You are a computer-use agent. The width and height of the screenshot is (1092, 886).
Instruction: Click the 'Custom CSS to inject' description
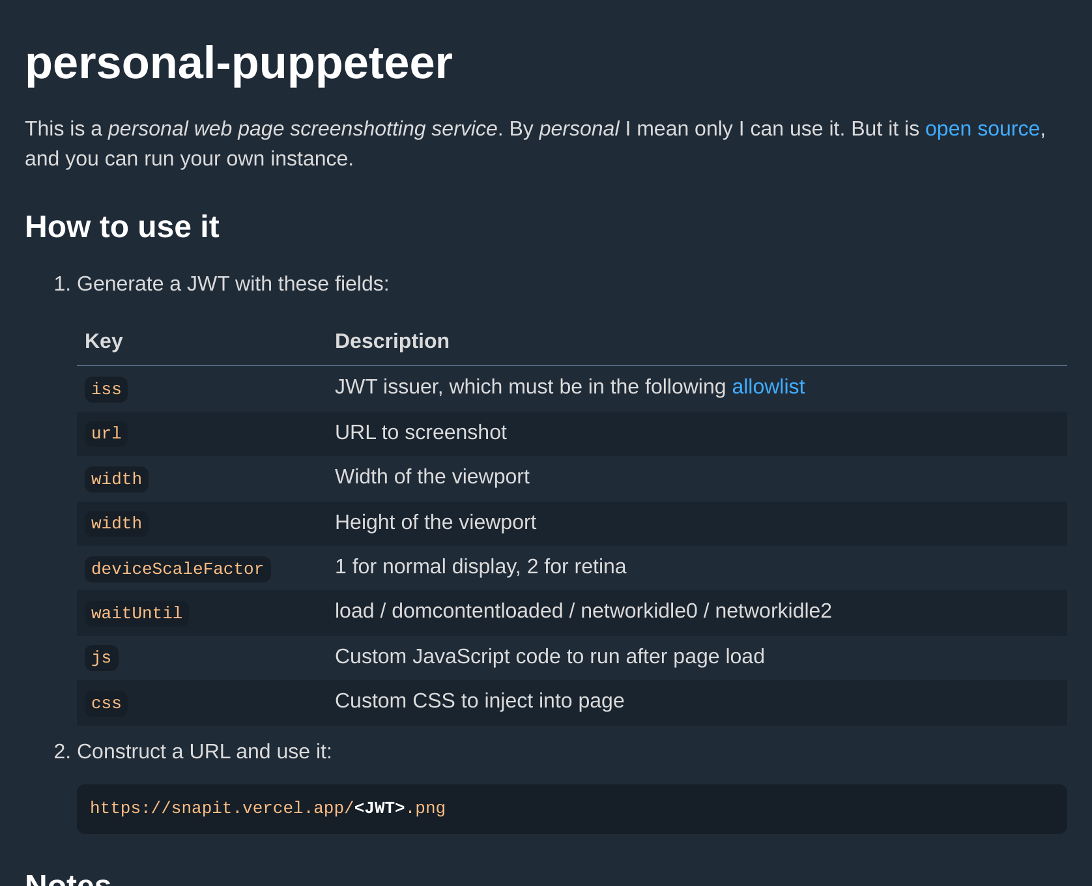[x=480, y=701]
